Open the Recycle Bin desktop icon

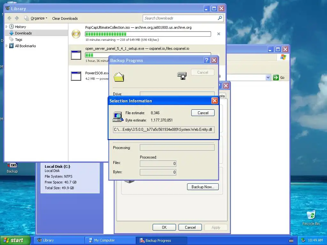click(x=311, y=218)
